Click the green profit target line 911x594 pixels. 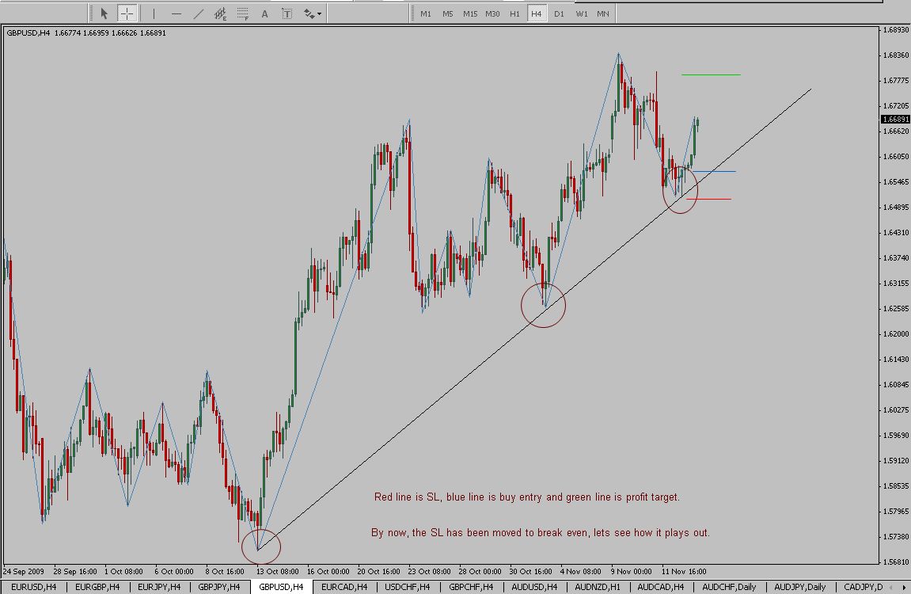(x=710, y=75)
